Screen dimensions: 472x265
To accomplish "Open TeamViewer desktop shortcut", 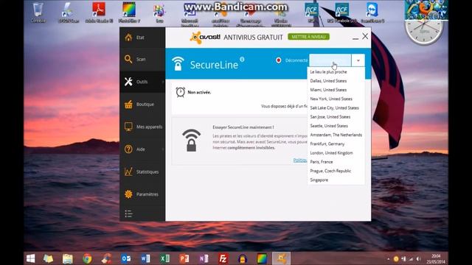I will 372,13.
